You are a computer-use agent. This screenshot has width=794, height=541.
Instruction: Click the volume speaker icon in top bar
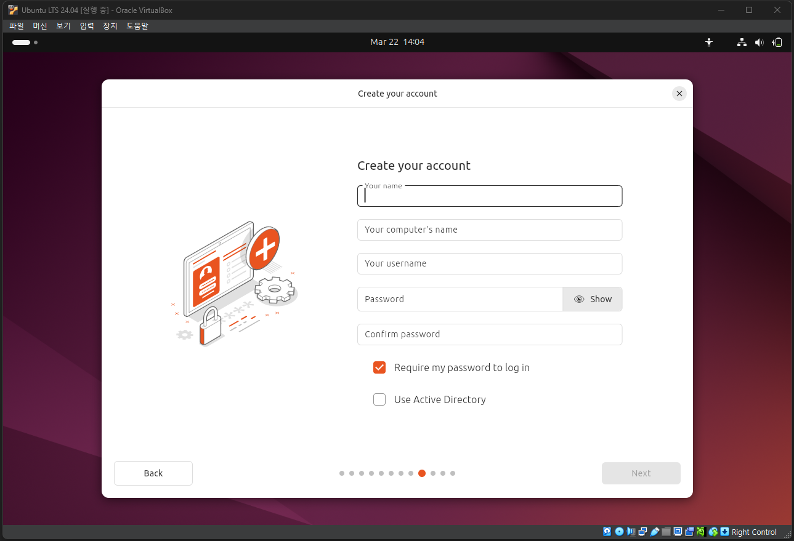[x=760, y=42]
